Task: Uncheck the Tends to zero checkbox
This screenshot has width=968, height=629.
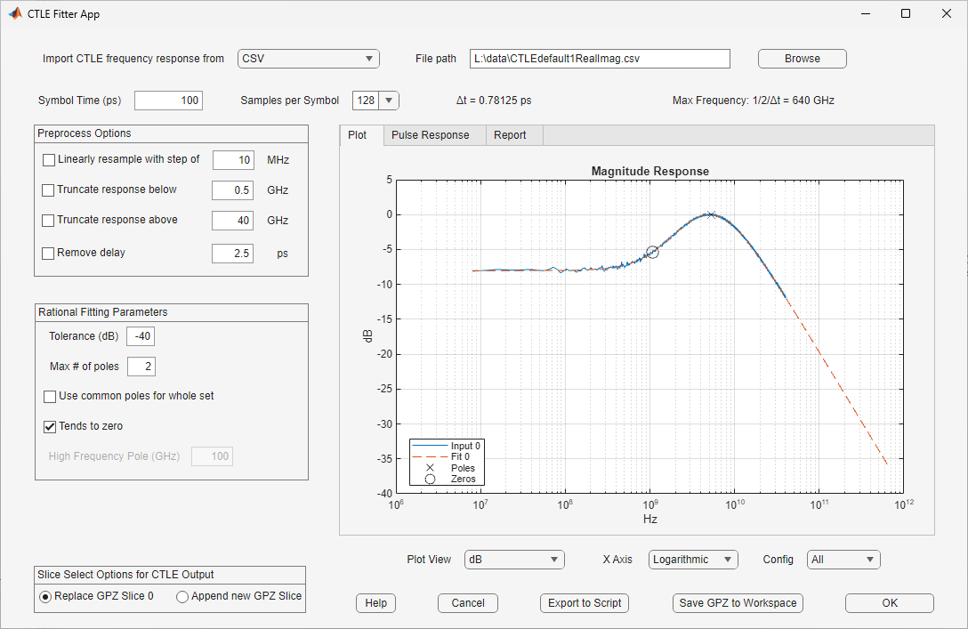Action: click(x=50, y=426)
